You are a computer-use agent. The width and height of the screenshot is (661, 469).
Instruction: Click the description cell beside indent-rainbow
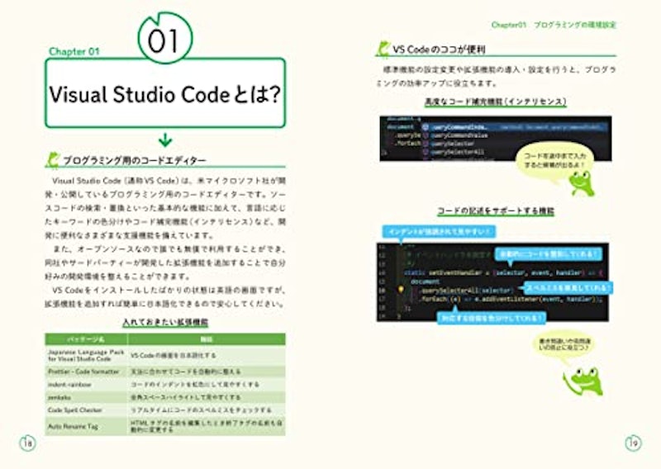[207, 384]
